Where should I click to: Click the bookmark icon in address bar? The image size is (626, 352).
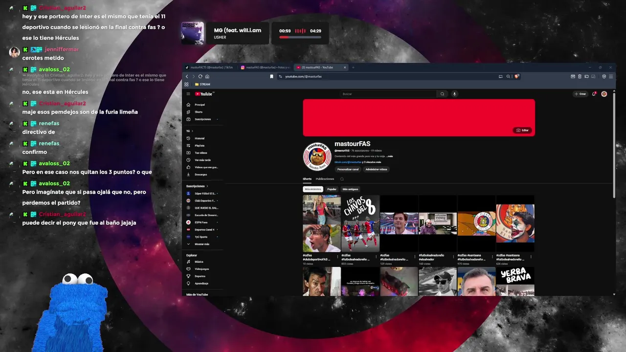(271, 76)
